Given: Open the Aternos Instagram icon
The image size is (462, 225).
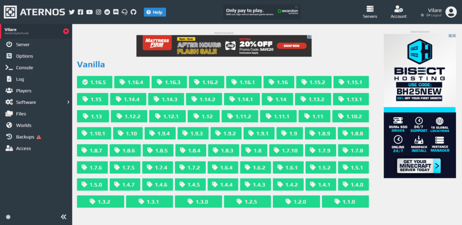Looking at the screenshot, I should click(x=99, y=12).
